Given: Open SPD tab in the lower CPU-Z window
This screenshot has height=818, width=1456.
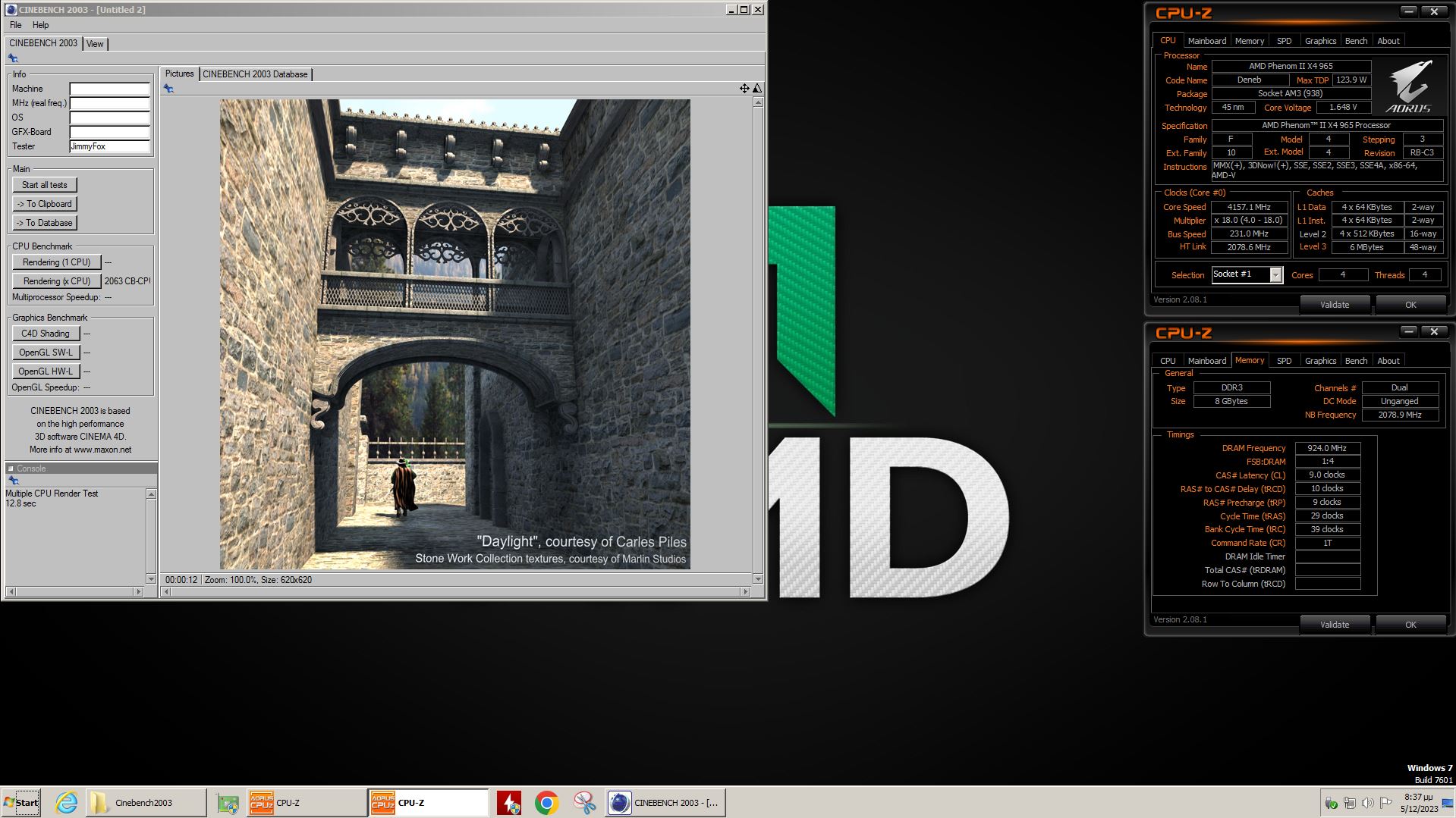Looking at the screenshot, I should click(x=1284, y=361).
